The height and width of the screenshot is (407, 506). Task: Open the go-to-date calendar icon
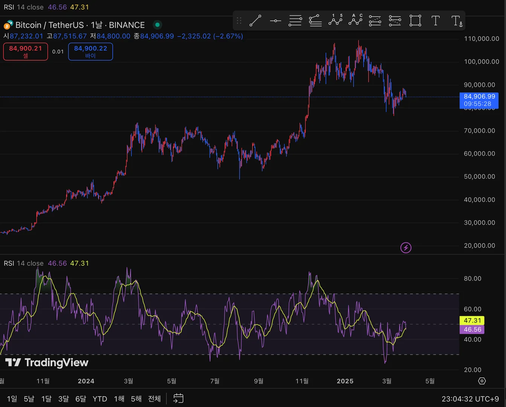178,398
